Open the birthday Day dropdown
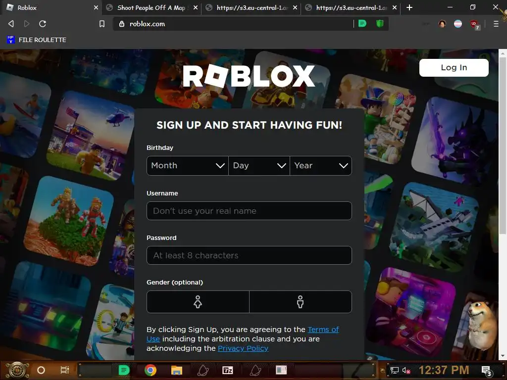The height and width of the screenshot is (380, 507). 259,165
